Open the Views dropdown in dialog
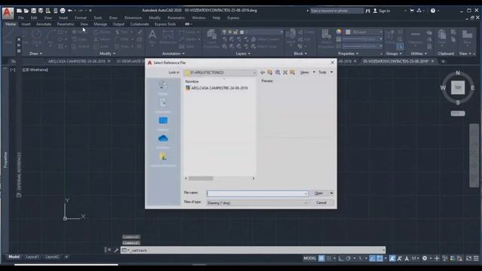 [307, 72]
